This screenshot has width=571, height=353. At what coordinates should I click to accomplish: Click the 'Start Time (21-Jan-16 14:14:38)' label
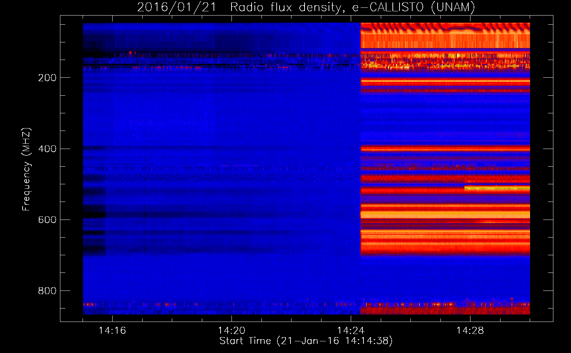coord(306,341)
